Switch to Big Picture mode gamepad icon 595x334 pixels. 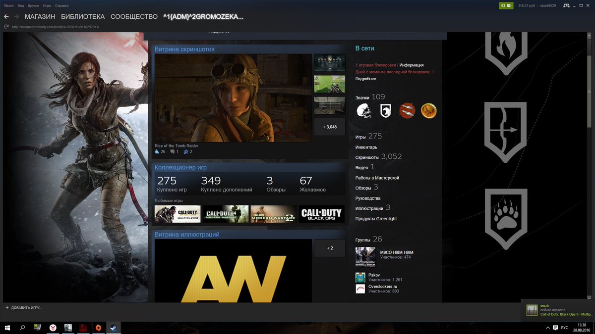pos(565,5)
